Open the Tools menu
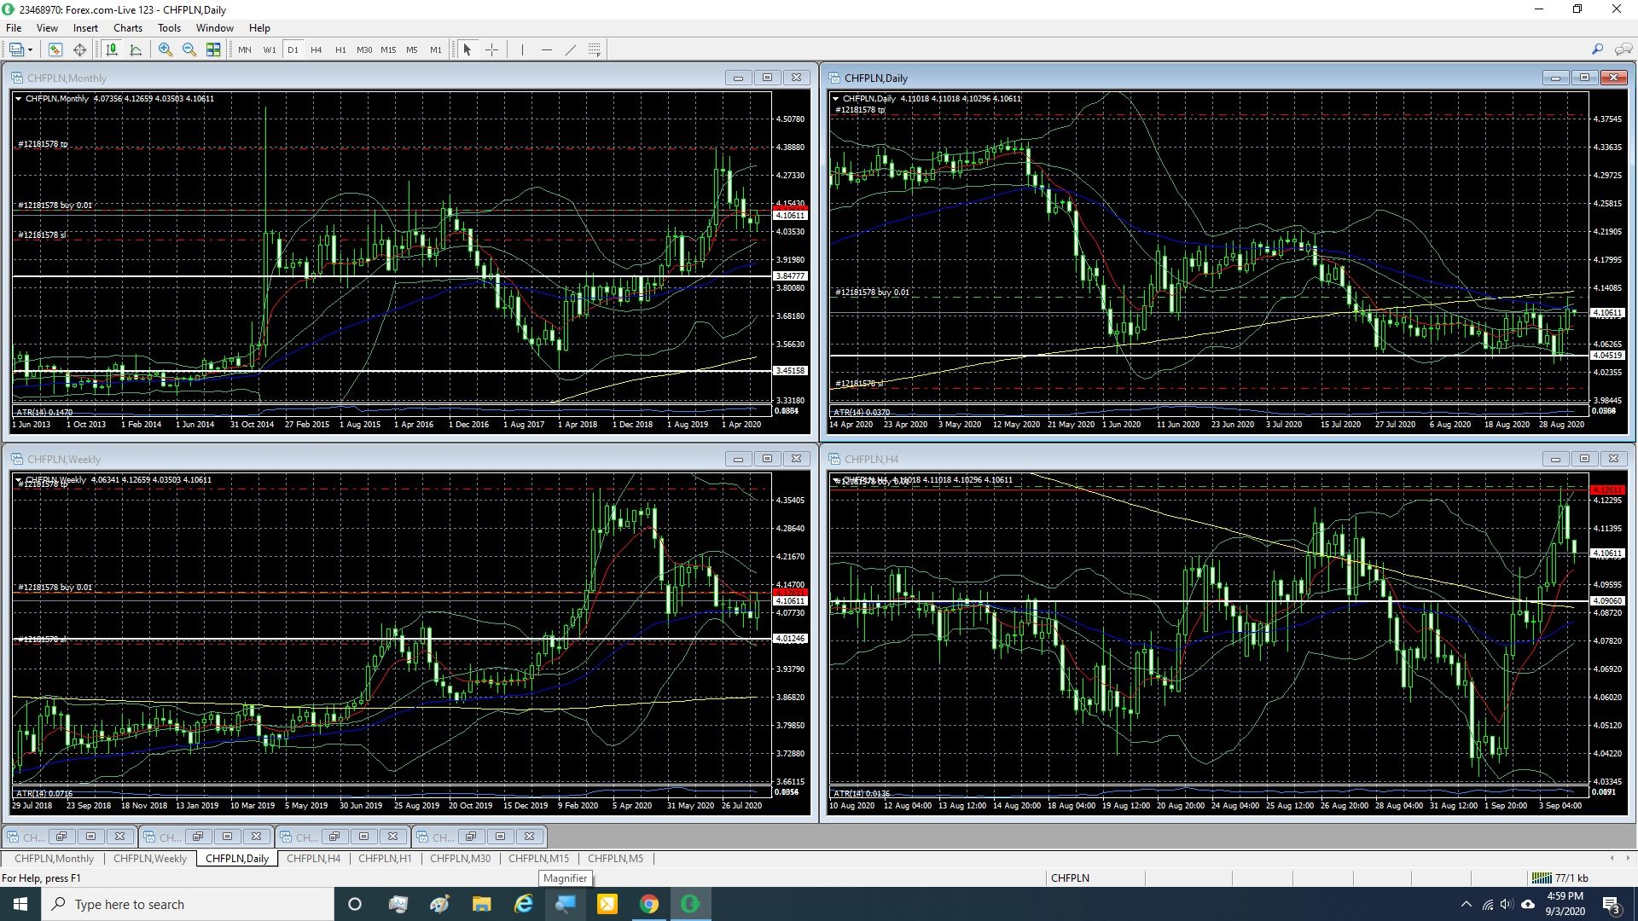Screen dimensions: 1638x921 tap(169, 28)
